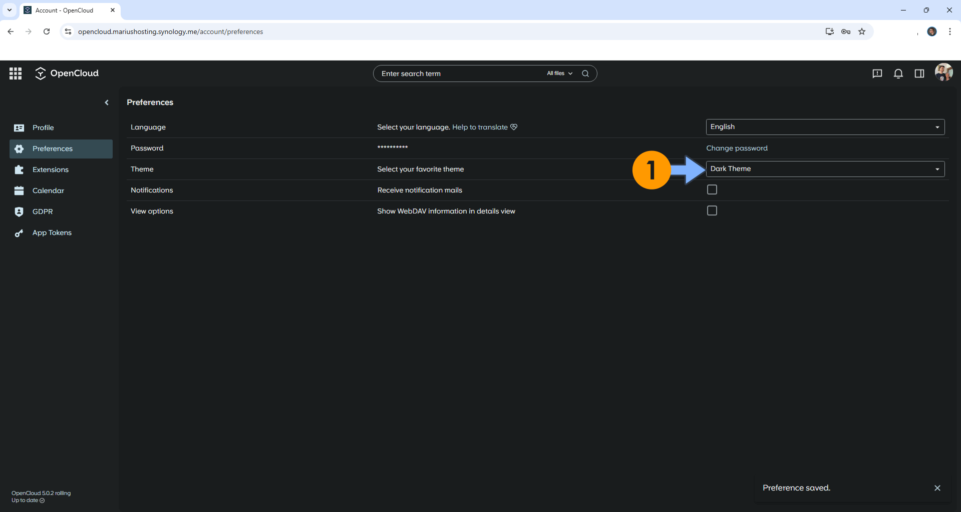Open the notifications bell
The width and height of the screenshot is (961, 512).
pyautogui.click(x=898, y=73)
